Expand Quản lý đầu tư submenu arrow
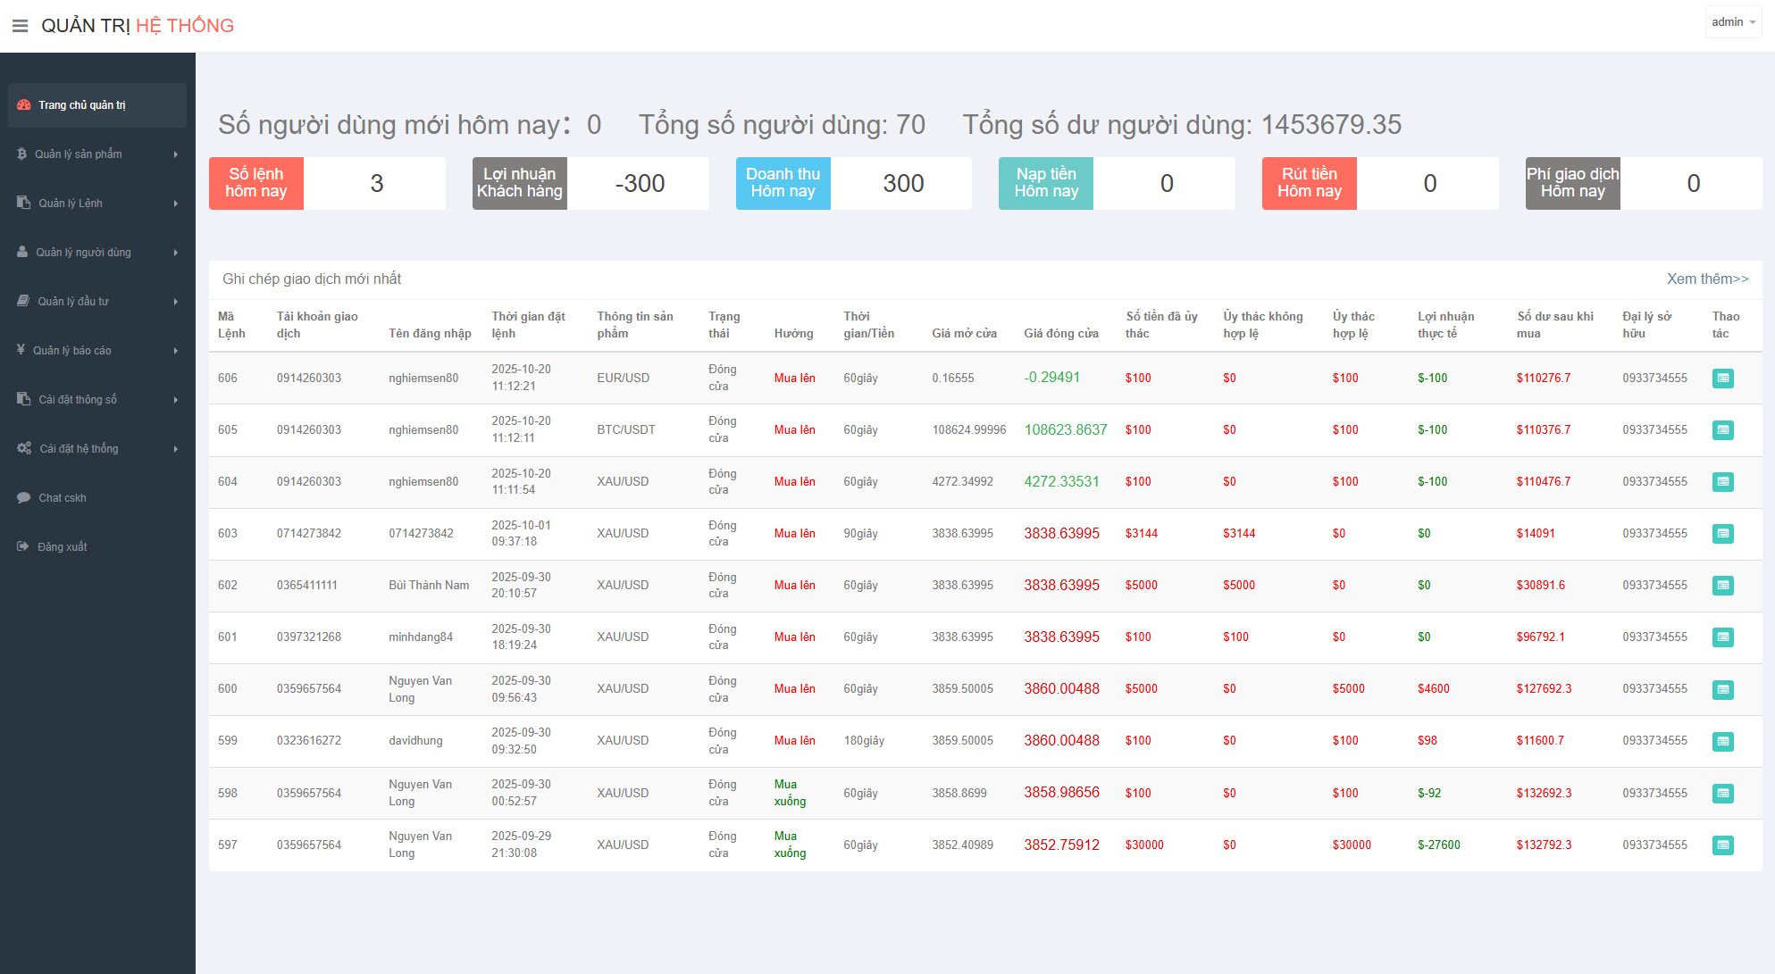The height and width of the screenshot is (974, 1775). pos(176,302)
